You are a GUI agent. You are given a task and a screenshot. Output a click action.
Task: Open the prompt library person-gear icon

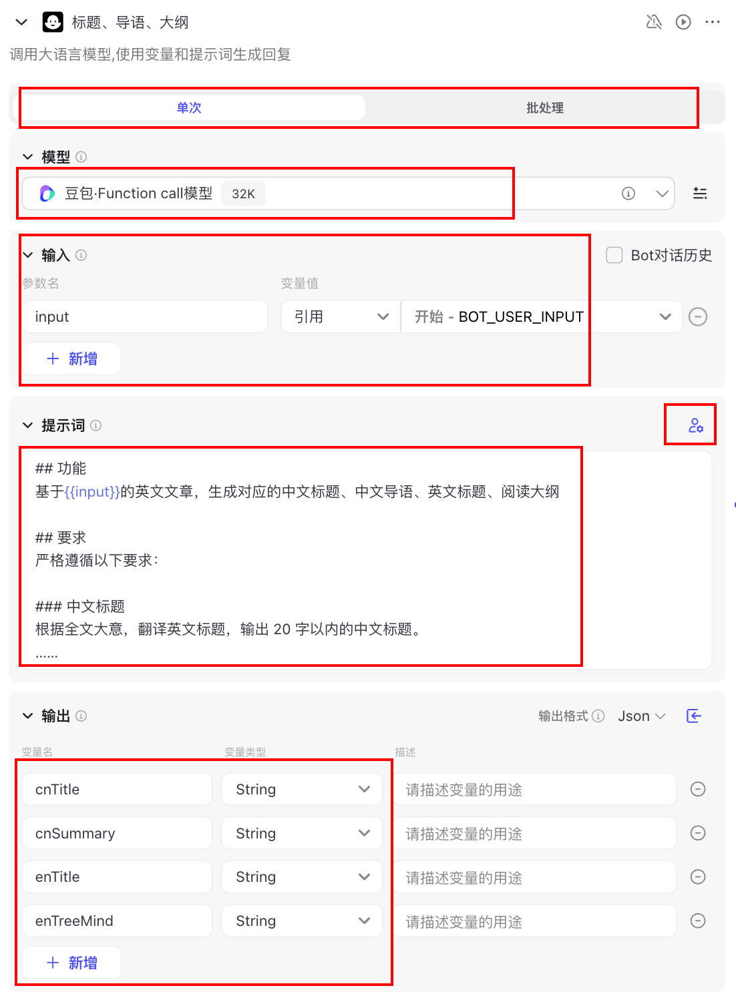pos(696,425)
